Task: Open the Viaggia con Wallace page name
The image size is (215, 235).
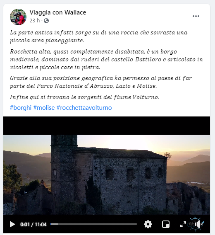Action: [x=58, y=12]
